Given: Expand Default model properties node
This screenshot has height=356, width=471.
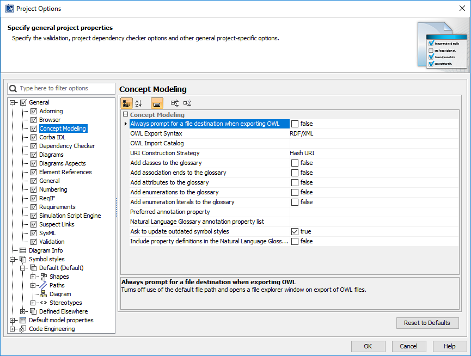Looking at the screenshot, I should point(13,320).
